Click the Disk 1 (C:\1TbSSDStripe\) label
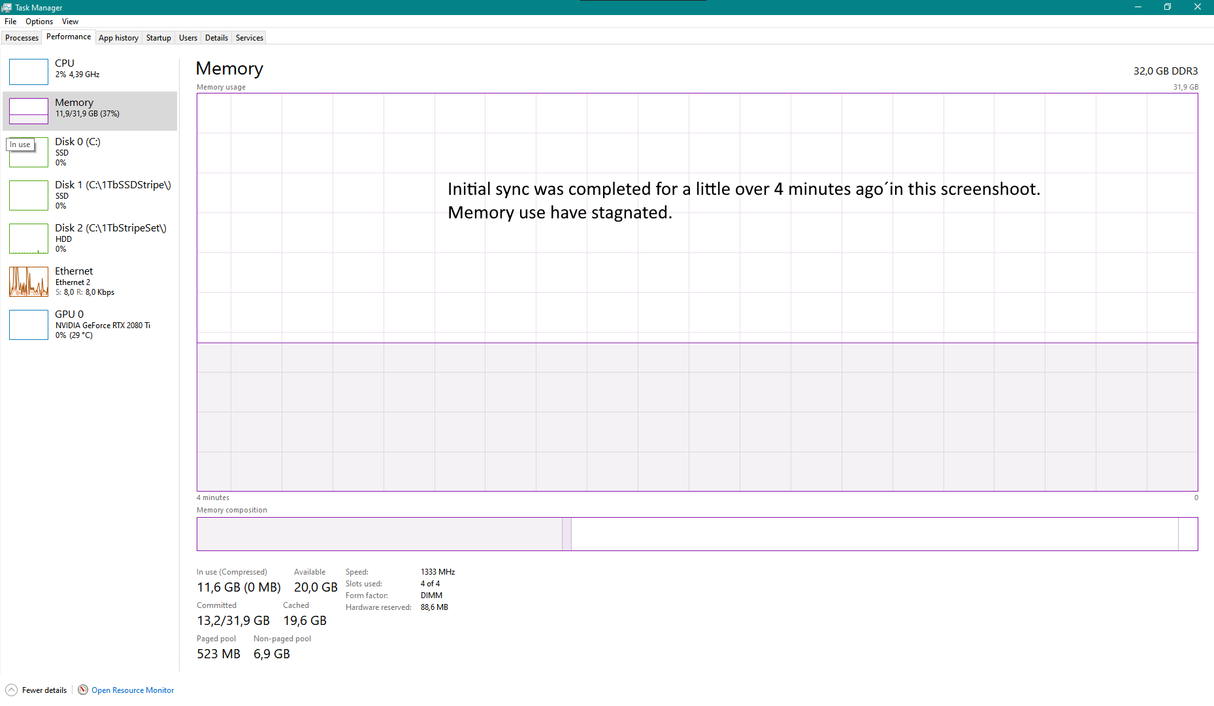The width and height of the screenshot is (1214, 706). tap(113, 185)
